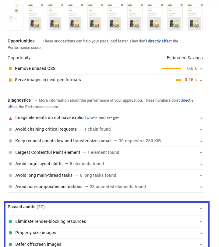
Task: Click the Remove unused CSS savings bar
Action: pos(171,69)
